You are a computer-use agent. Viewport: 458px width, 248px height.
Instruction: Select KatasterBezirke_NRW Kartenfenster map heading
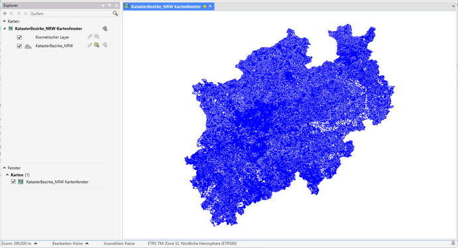[48, 29]
